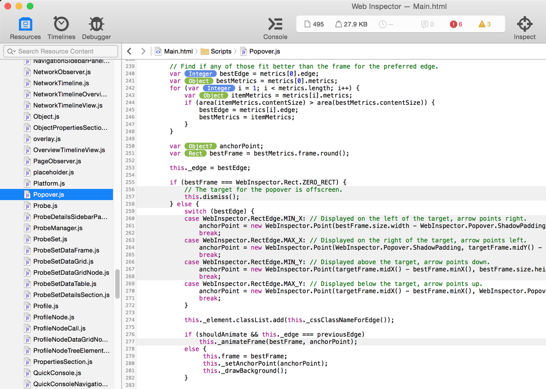The image size is (546, 389).
Task: Select PageObserver.js file
Action: pyautogui.click(x=56, y=161)
